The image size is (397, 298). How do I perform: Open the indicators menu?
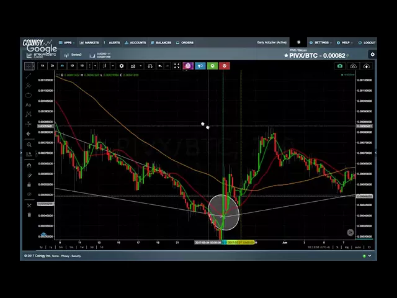tap(133, 66)
